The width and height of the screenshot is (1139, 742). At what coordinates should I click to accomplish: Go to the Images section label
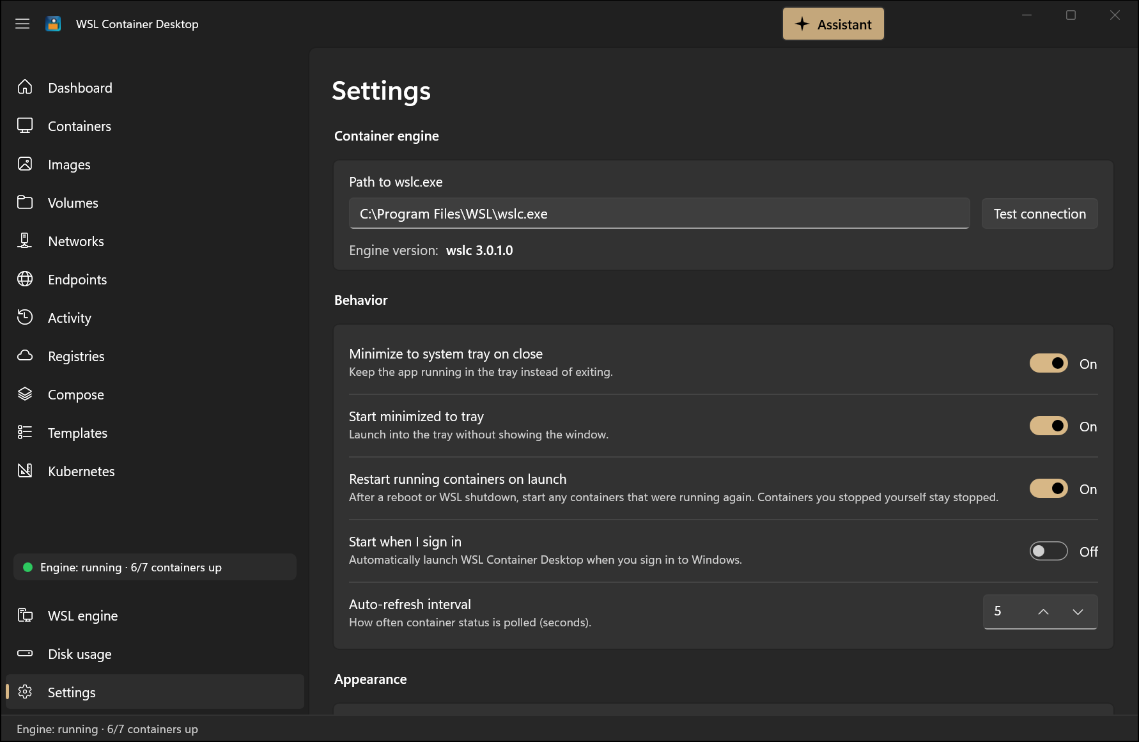(x=69, y=164)
